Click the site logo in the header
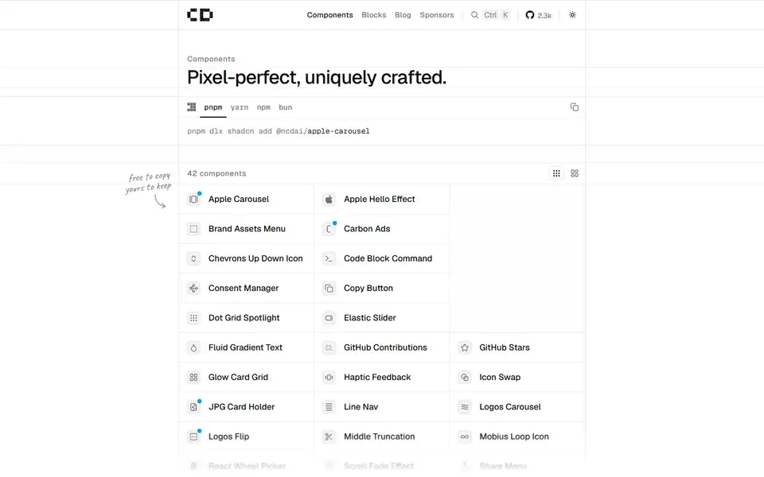This screenshot has height=477, width=764. tap(200, 15)
